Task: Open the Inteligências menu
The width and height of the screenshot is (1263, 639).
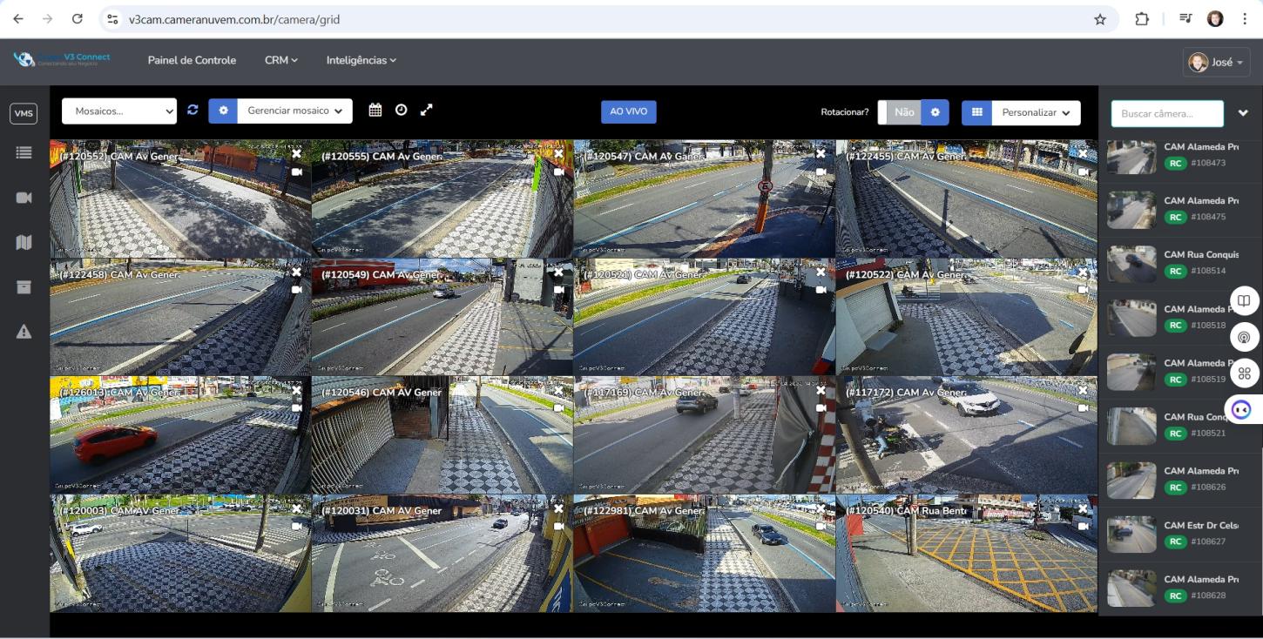Action: pos(361,60)
